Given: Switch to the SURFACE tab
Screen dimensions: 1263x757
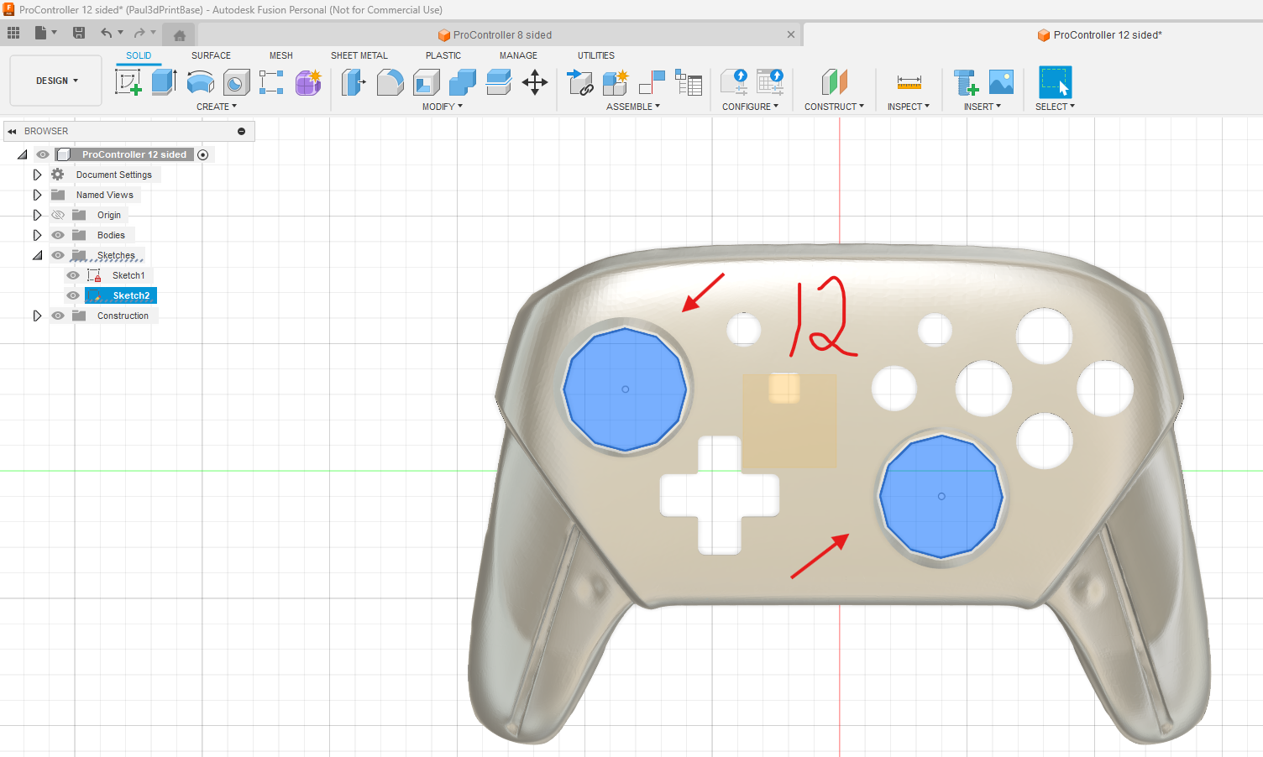Looking at the screenshot, I should tap(211, 55).
